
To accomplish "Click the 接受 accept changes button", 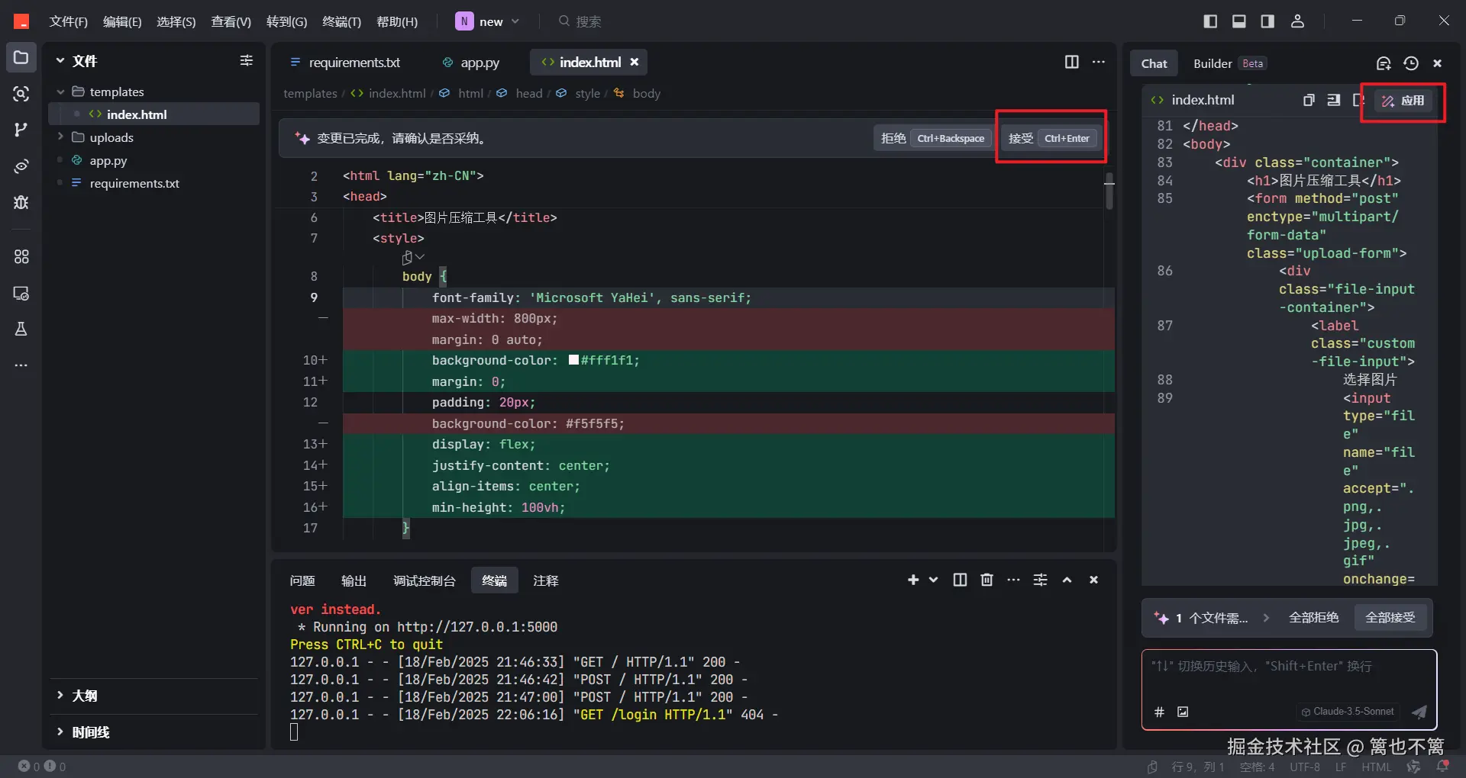I will click(x=1050, y=138).
